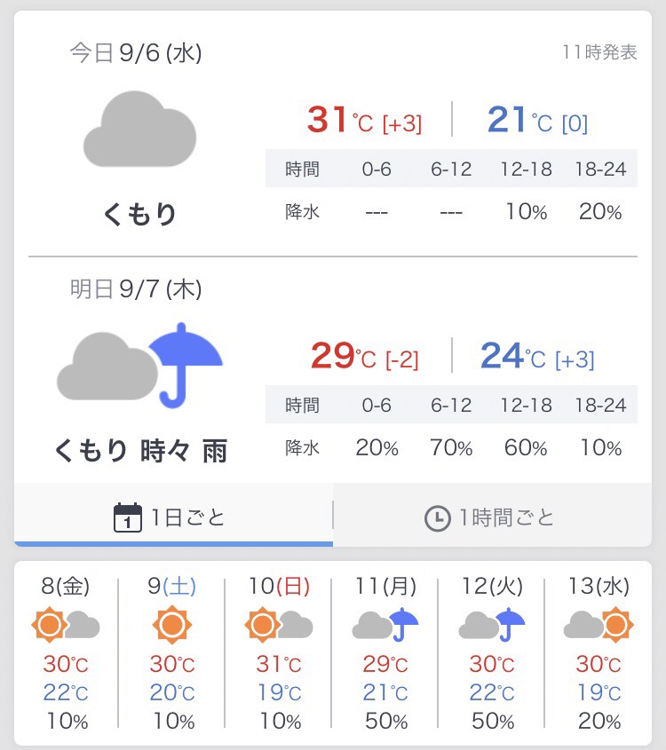Switch to the 1日ごと daily tab
Viewport: 666px width, 750px height.
173,517
